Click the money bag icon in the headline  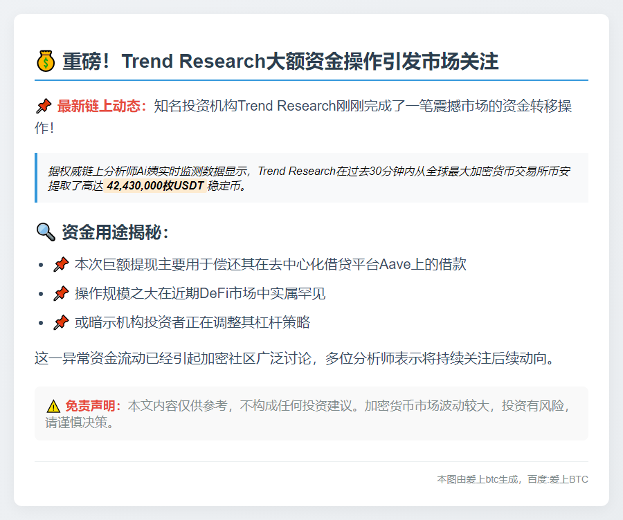tap(45, 62)
